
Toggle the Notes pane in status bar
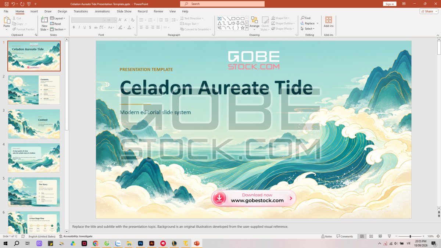[327, 236]
